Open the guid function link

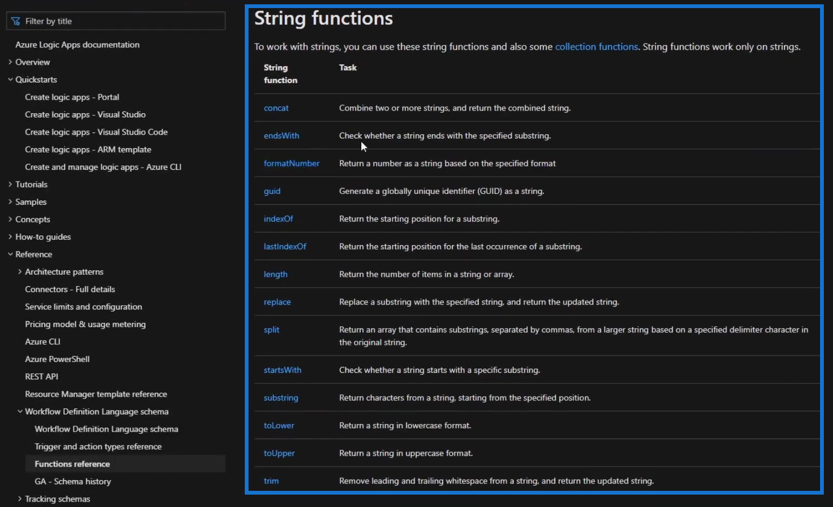click(x=272, y=191)
